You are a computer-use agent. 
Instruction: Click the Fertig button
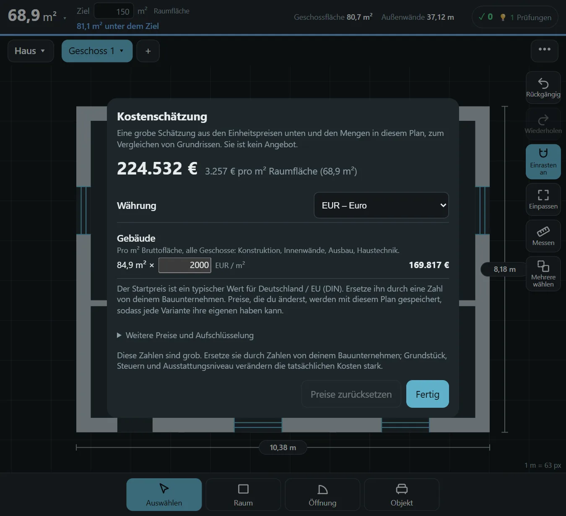(x=427, y=394)
